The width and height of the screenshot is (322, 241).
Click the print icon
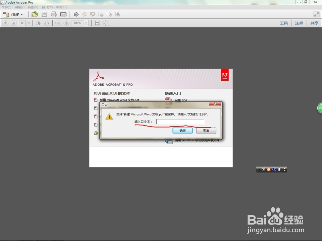[x=54, y=14]
